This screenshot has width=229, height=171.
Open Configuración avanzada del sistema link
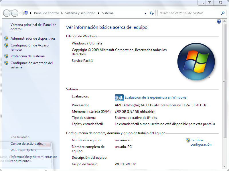click(x=31, y=65)
